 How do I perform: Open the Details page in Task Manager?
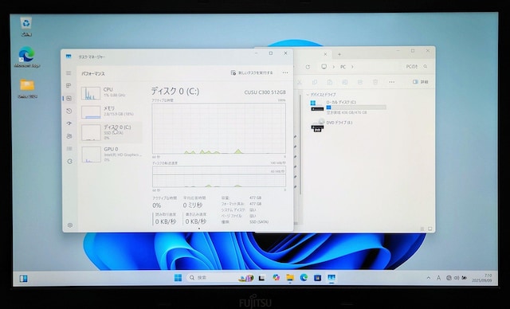click(x=69, y=148)
